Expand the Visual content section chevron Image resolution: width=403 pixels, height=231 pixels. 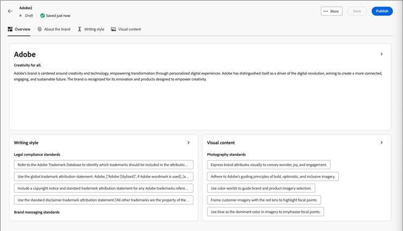pos(382,143)
